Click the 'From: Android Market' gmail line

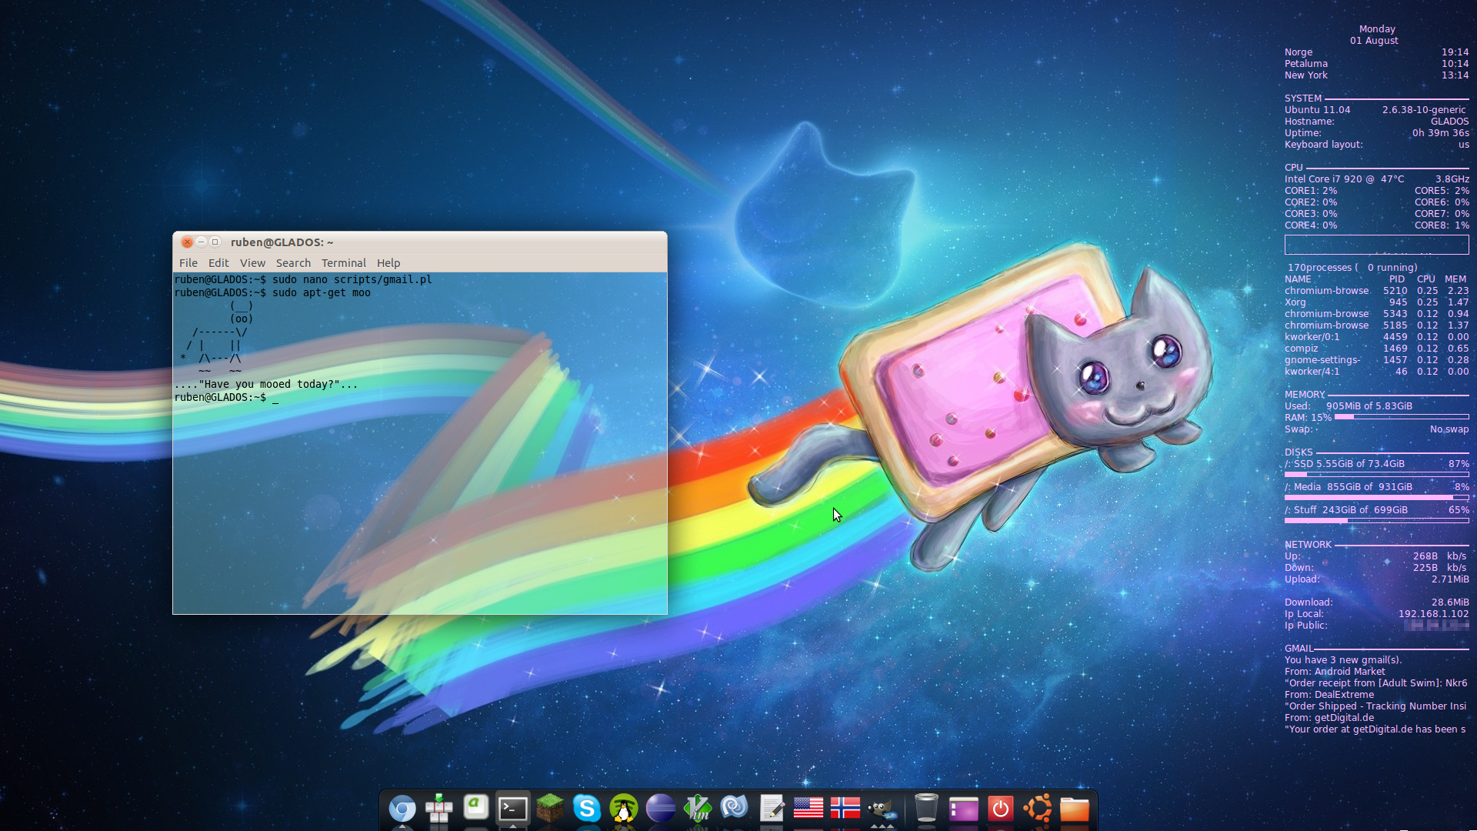(1335, 672)
